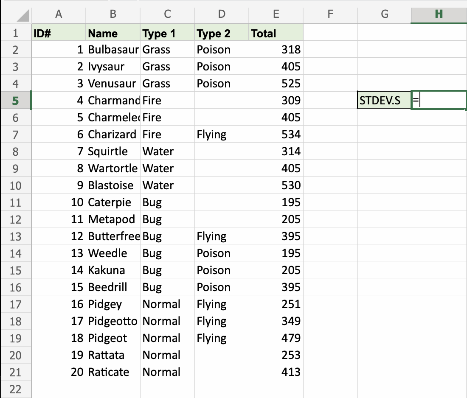
Task: Click the Raticate name cell
Action: coord(113,372)
